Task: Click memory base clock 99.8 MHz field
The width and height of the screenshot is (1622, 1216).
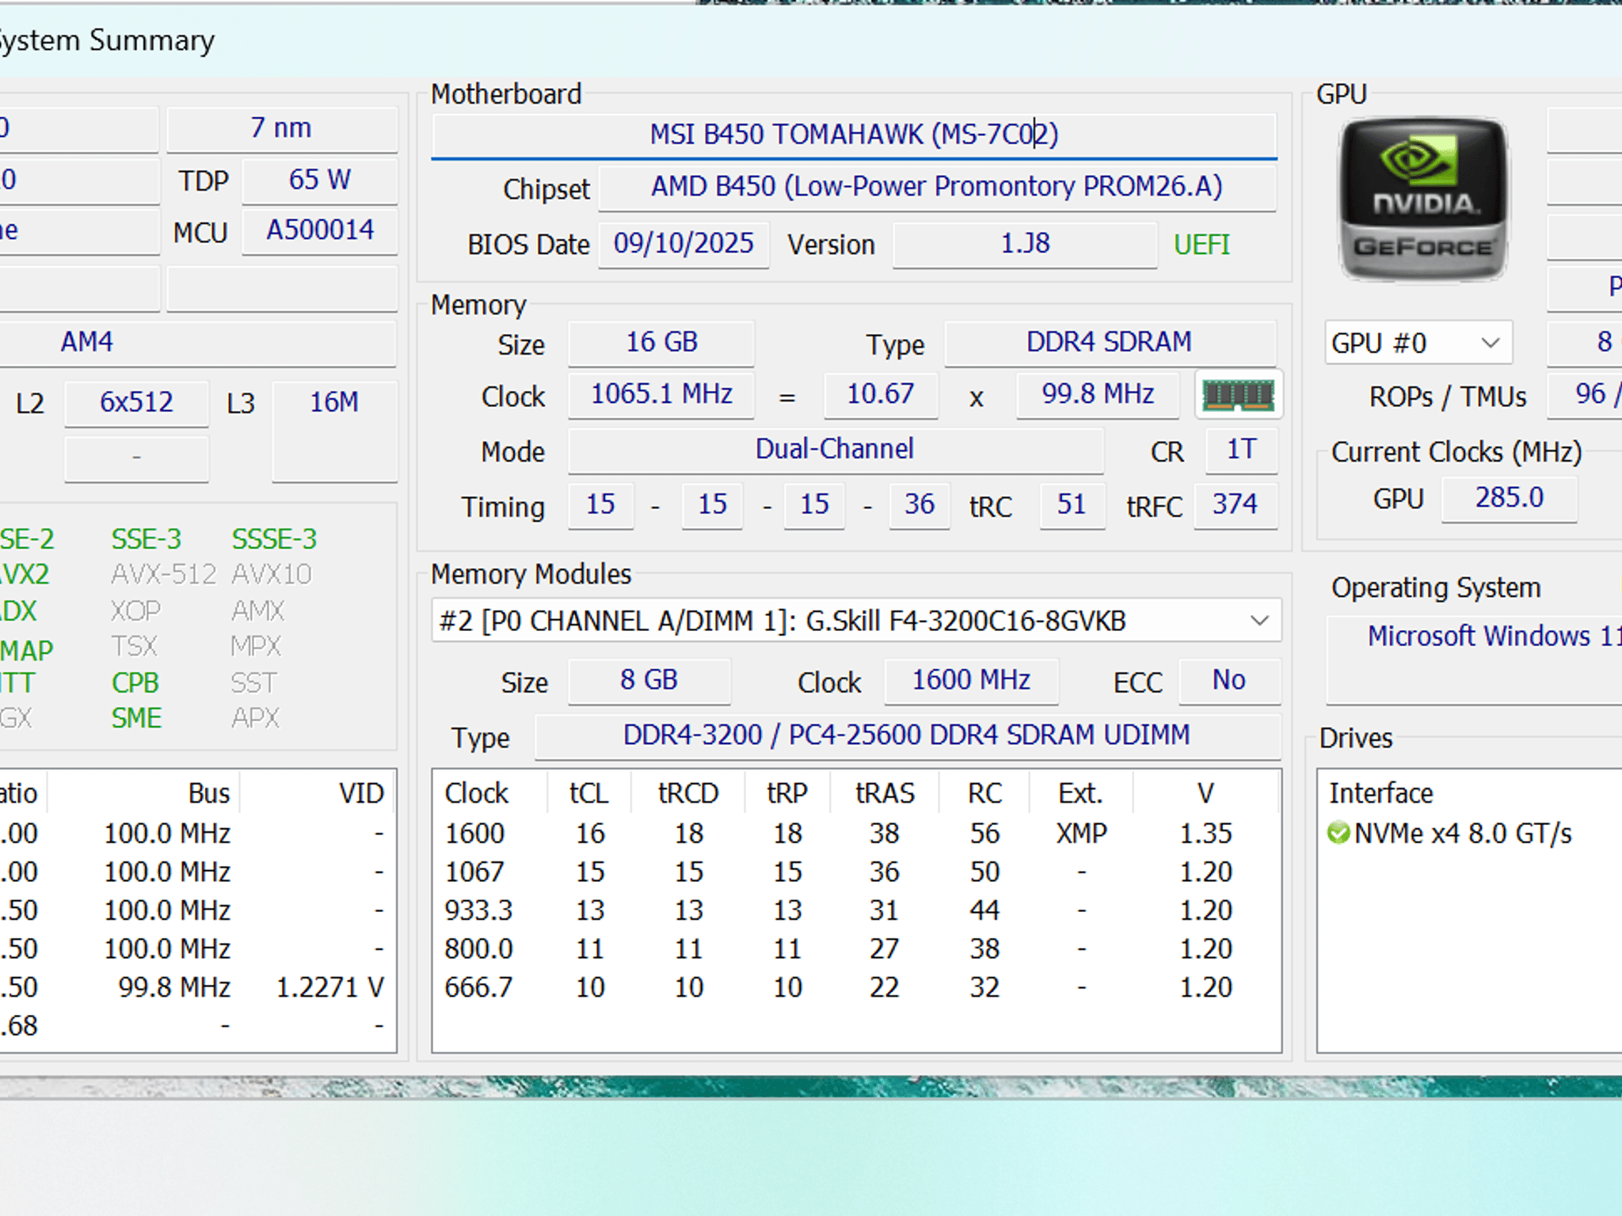Action: tap(1098, 394)
